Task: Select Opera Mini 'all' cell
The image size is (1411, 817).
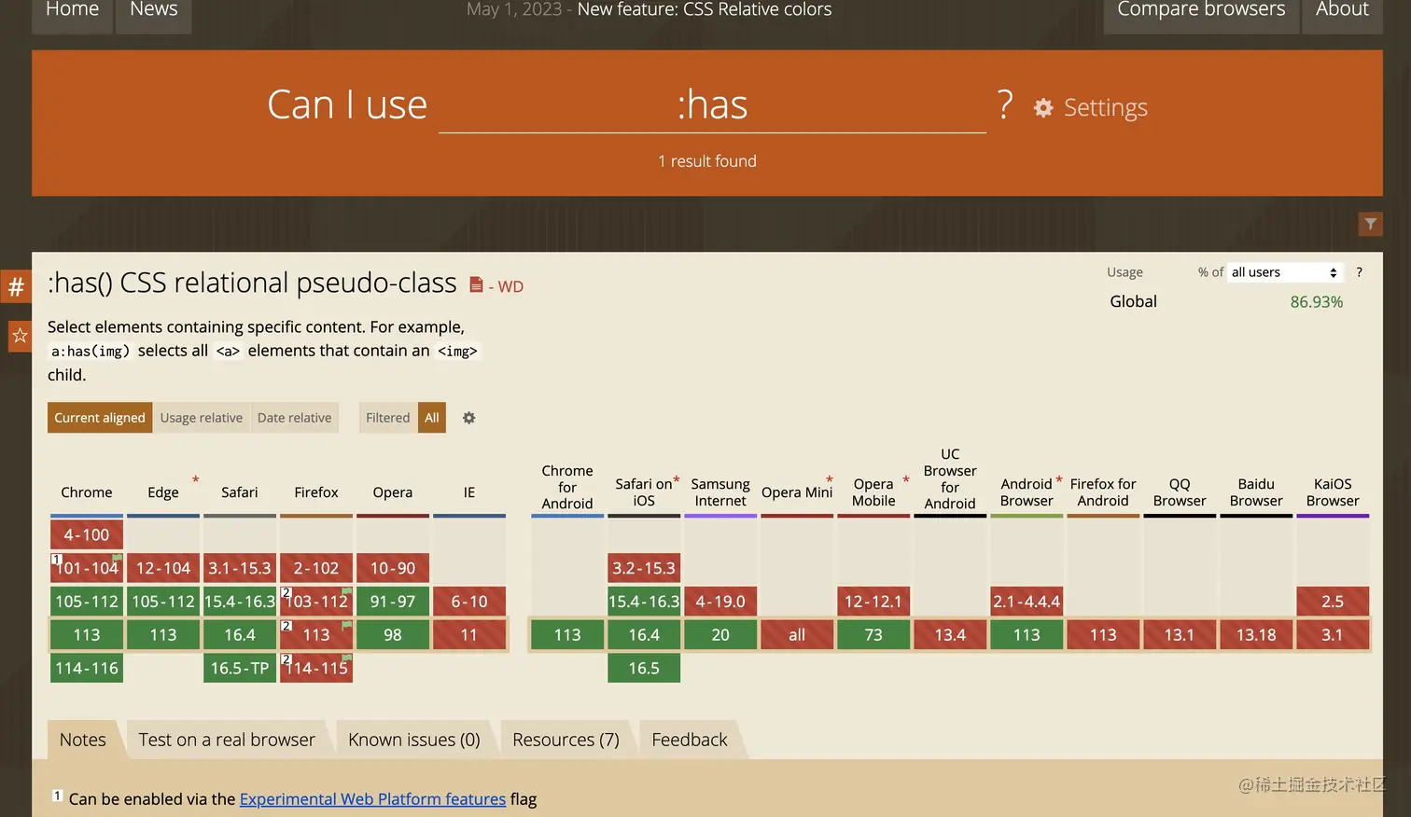Action: point(797,635)
